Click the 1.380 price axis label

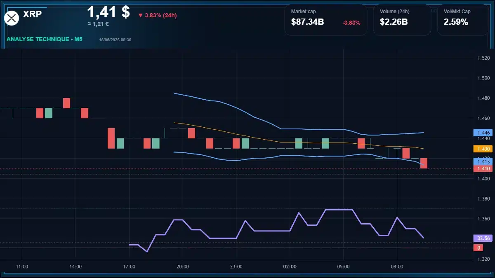click(x=483, y=199)
